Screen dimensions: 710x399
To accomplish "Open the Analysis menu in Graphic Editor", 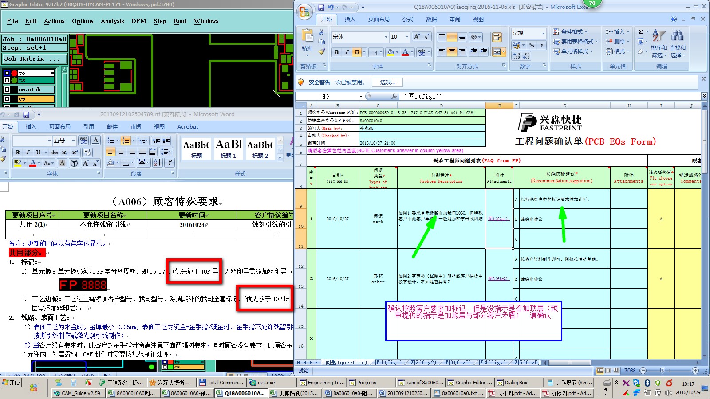I will tap(112, 21).
